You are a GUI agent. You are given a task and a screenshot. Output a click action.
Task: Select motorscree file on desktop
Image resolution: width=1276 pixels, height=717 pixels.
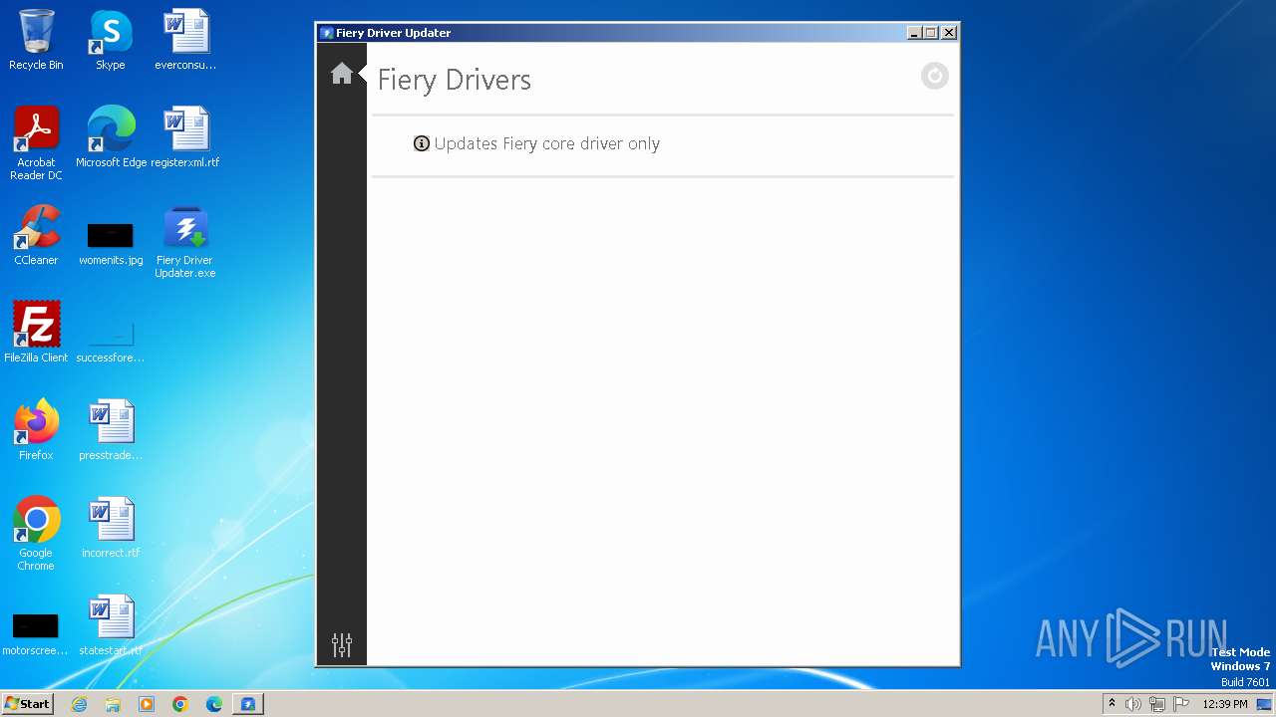tap(36, 635)
